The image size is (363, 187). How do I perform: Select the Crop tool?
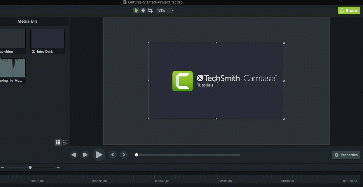[150, 10]
